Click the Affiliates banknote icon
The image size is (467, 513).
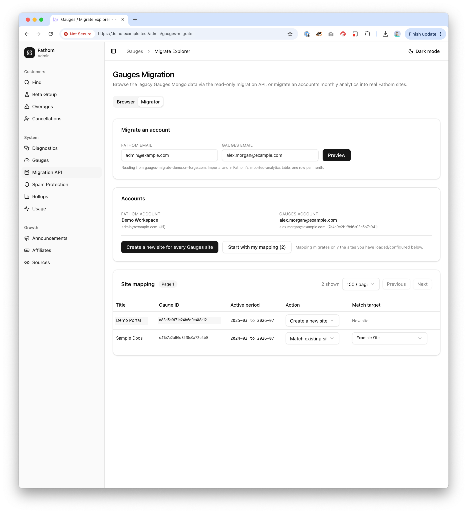pos(27,250)
